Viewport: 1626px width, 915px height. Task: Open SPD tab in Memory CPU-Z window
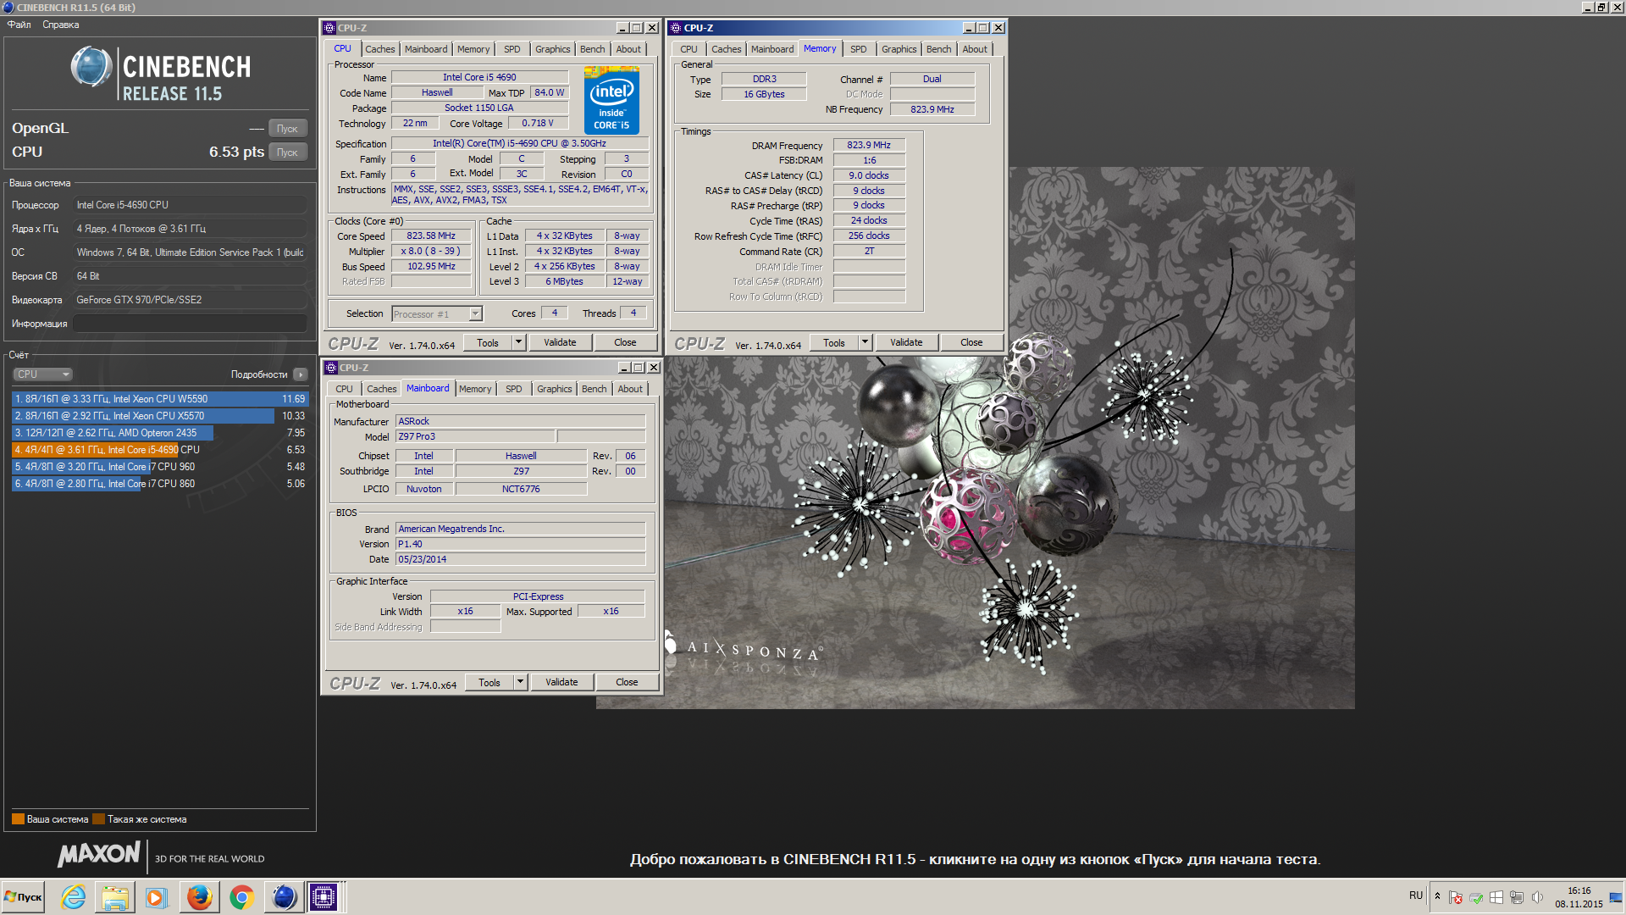858,49
